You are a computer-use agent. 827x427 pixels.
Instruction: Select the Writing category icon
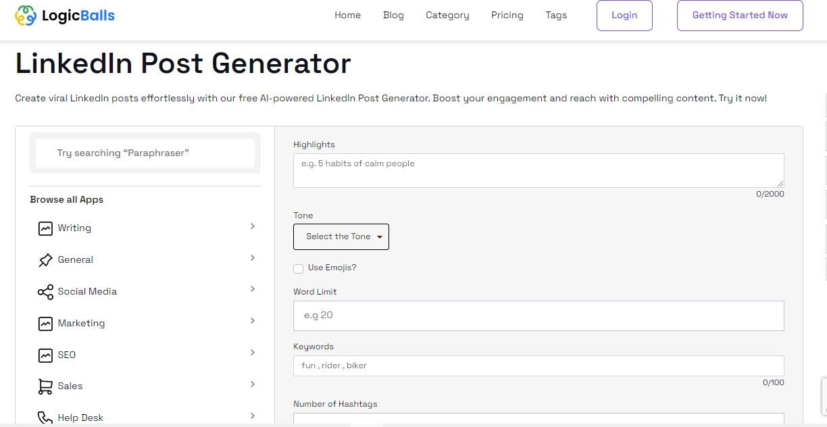click(x=45, y=228)
